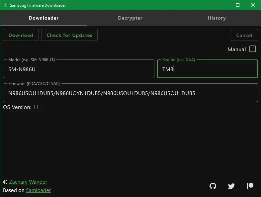
Task: Open the Zachary Wander link
Action: [x=28, y=182]
